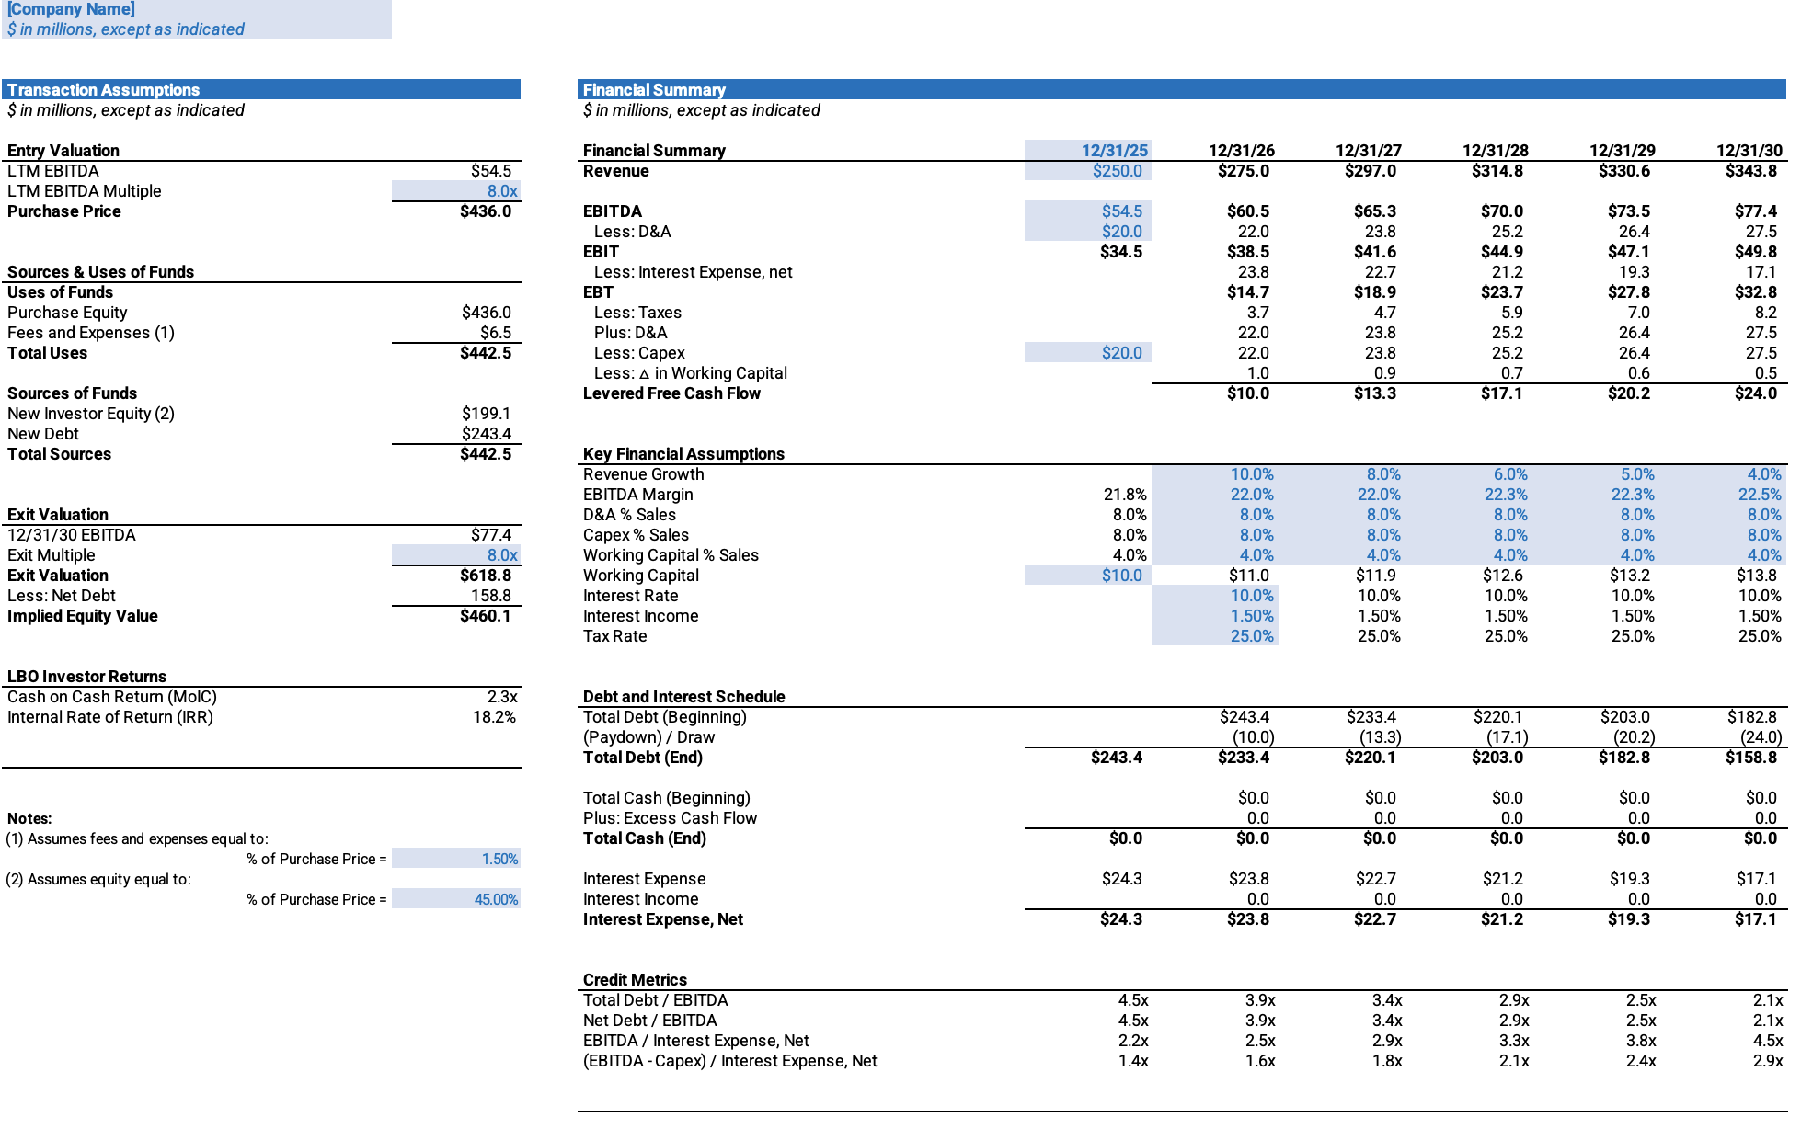Viewport: 1801px width, 1129px height.
Task: Select the 45.00% equity assumption cell
Action: click(x=456, y=899)
